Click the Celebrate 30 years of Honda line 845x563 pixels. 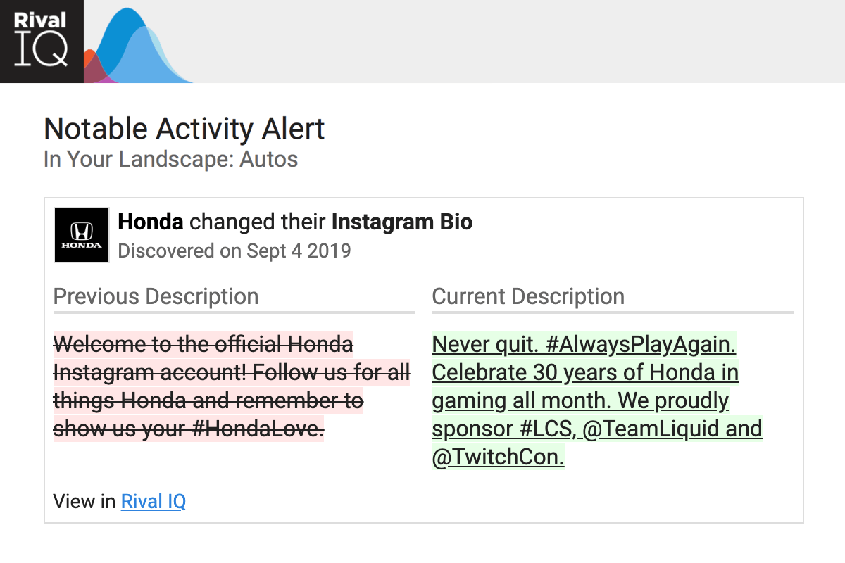pos(584,372)
